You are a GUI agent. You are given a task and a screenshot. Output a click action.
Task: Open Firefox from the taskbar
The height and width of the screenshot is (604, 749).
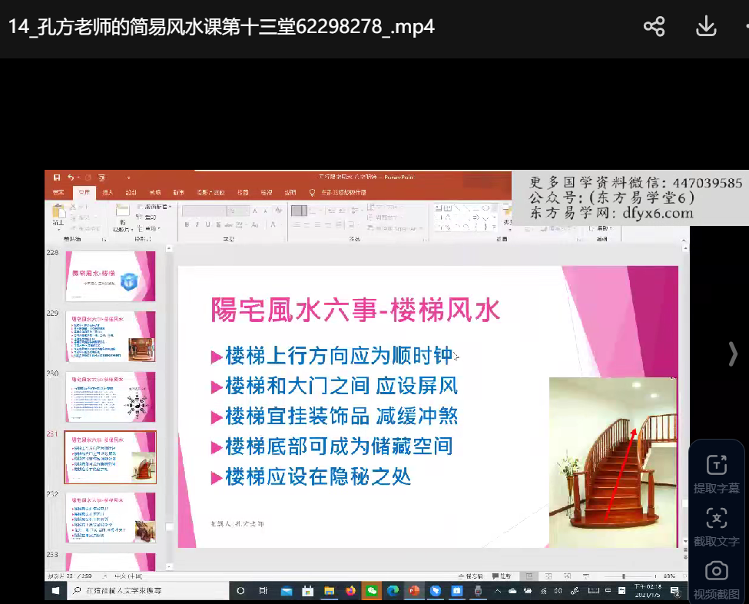[x=351, y=591]
